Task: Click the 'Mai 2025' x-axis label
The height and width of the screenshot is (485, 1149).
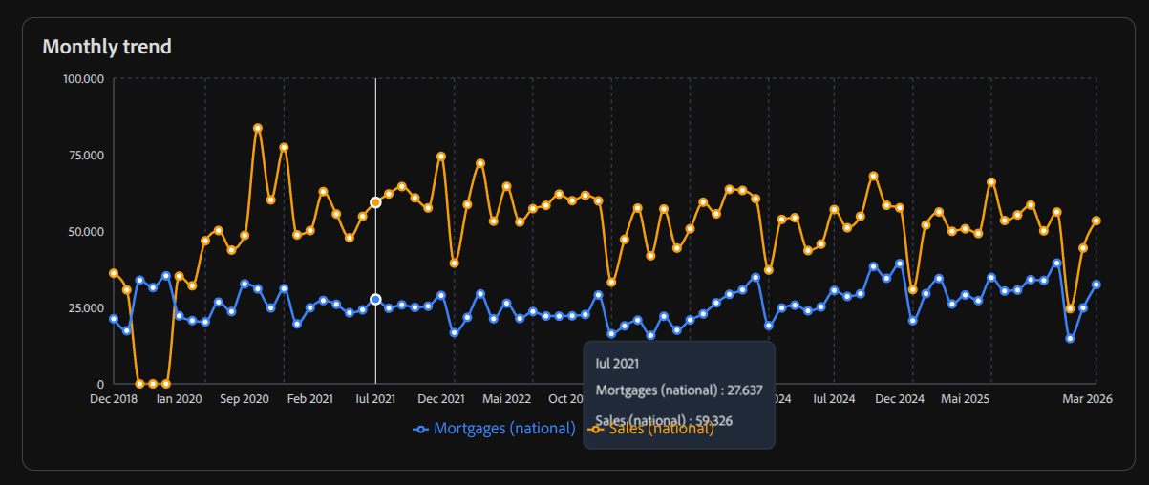Action: pos(966,399)
